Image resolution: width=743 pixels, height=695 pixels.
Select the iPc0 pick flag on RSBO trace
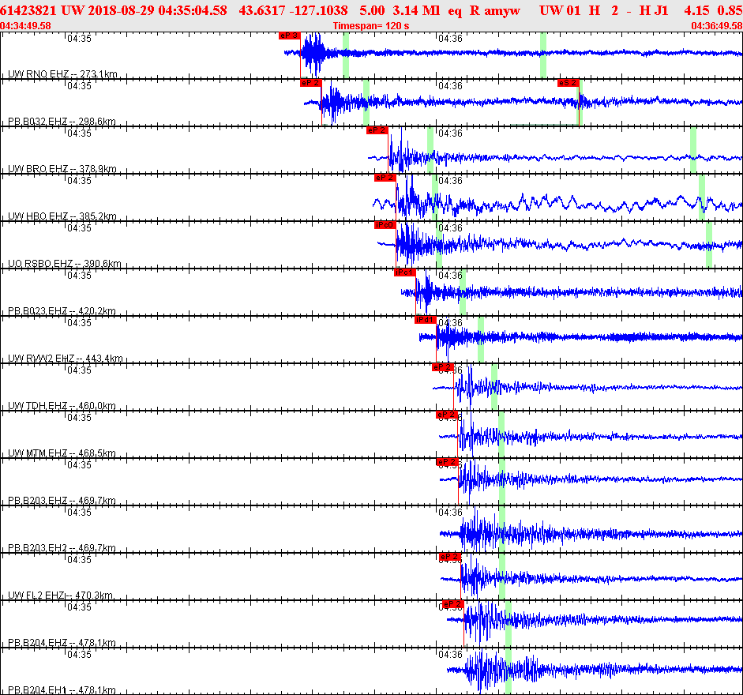pos(385,225)
